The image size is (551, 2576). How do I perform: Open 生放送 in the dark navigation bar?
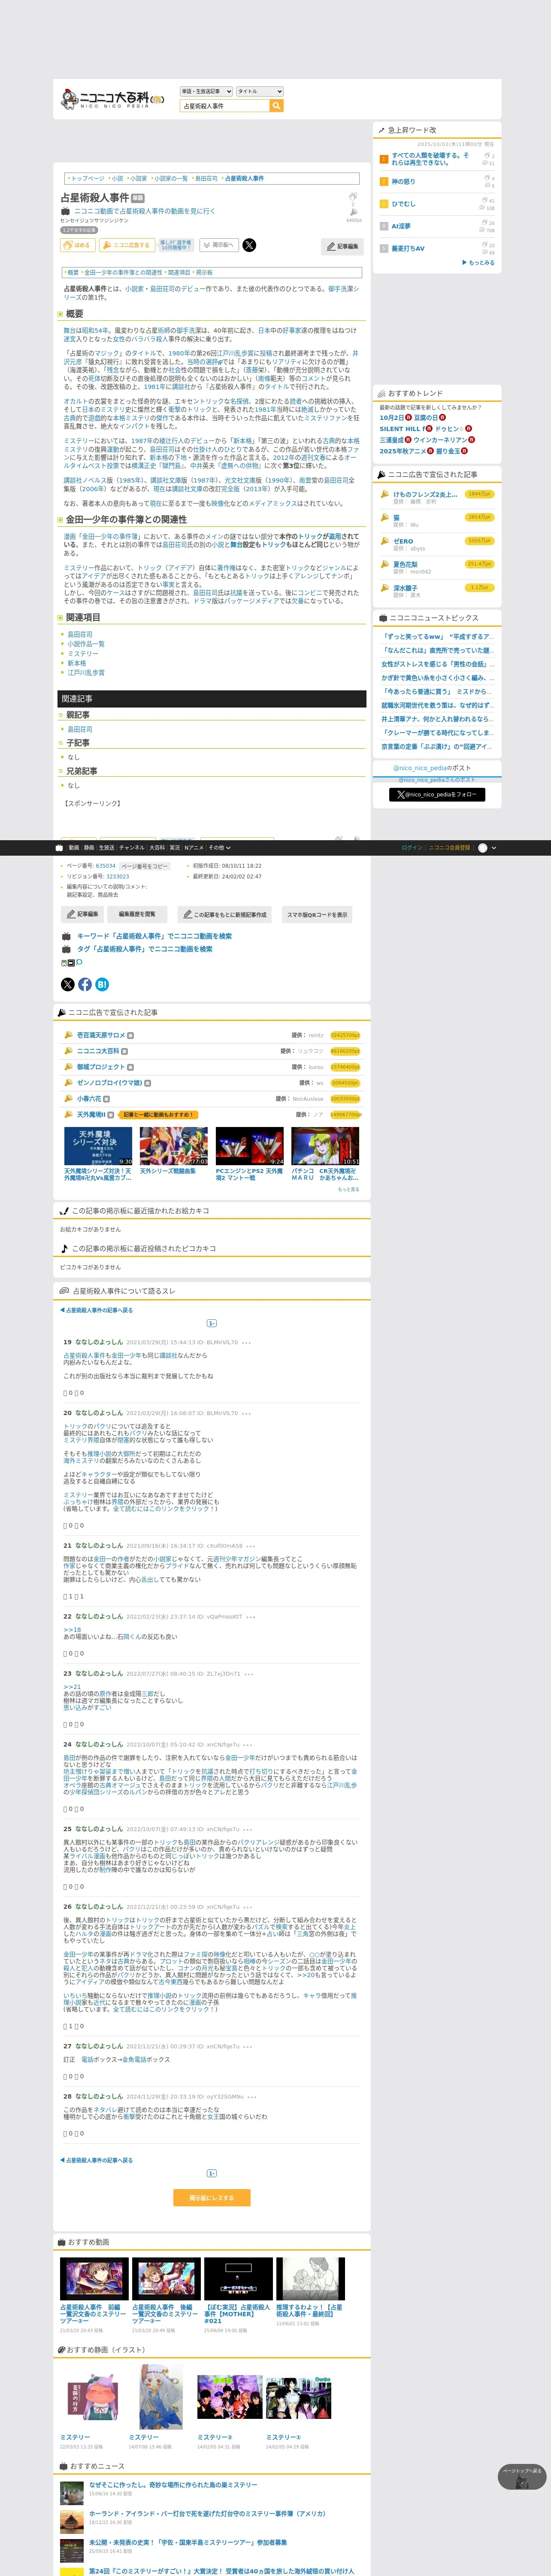107,848
